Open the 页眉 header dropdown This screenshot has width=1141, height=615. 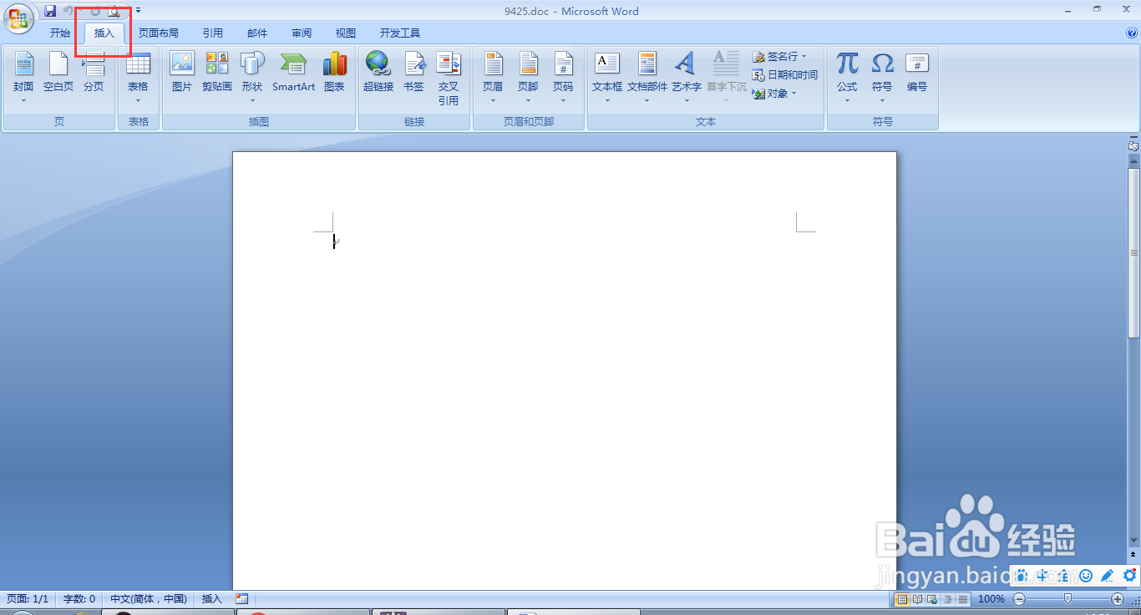tap(493, 78)
